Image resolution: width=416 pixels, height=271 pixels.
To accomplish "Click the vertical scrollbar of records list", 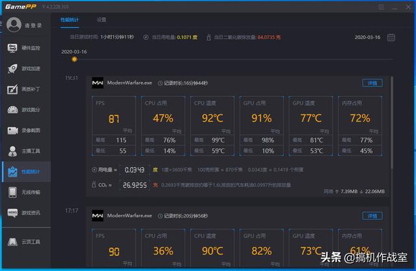I will (391, 123).
